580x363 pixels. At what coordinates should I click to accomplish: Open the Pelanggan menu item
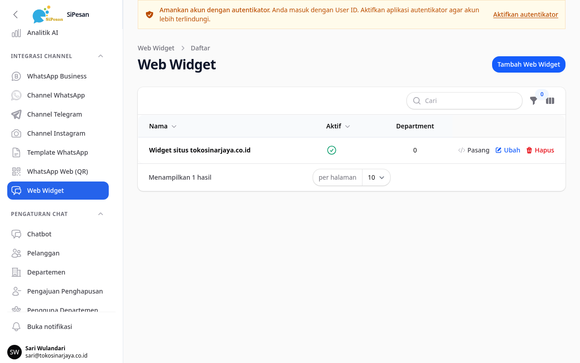tap(58, 253)
